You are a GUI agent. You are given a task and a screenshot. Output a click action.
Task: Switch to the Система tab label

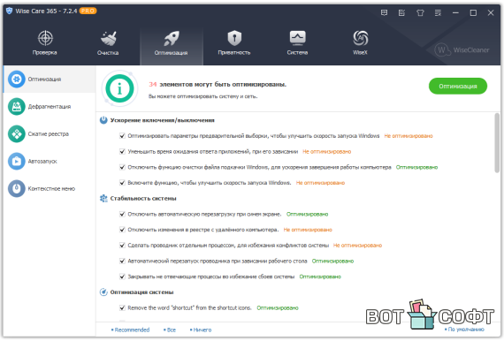coord(297,53)
